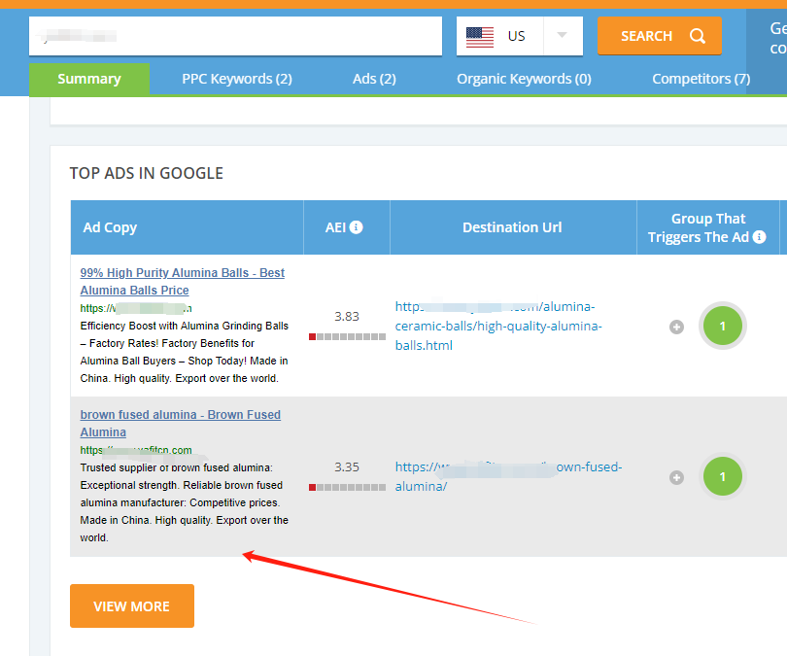Click info icon beside Group That Triggers The Ad
The width and height of the screenshot is (787, 656).
click(759, 237)
